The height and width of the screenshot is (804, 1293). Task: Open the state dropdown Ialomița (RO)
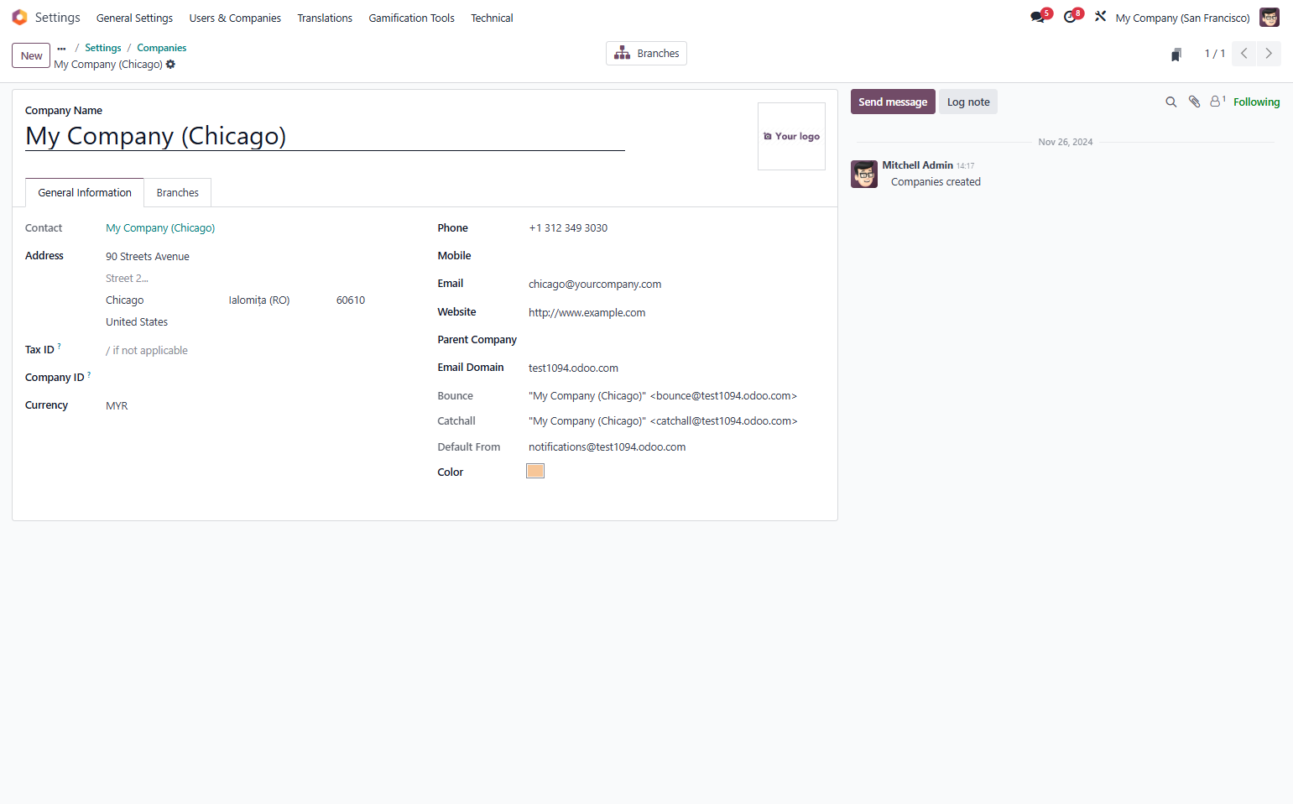[x=277, y=300]
